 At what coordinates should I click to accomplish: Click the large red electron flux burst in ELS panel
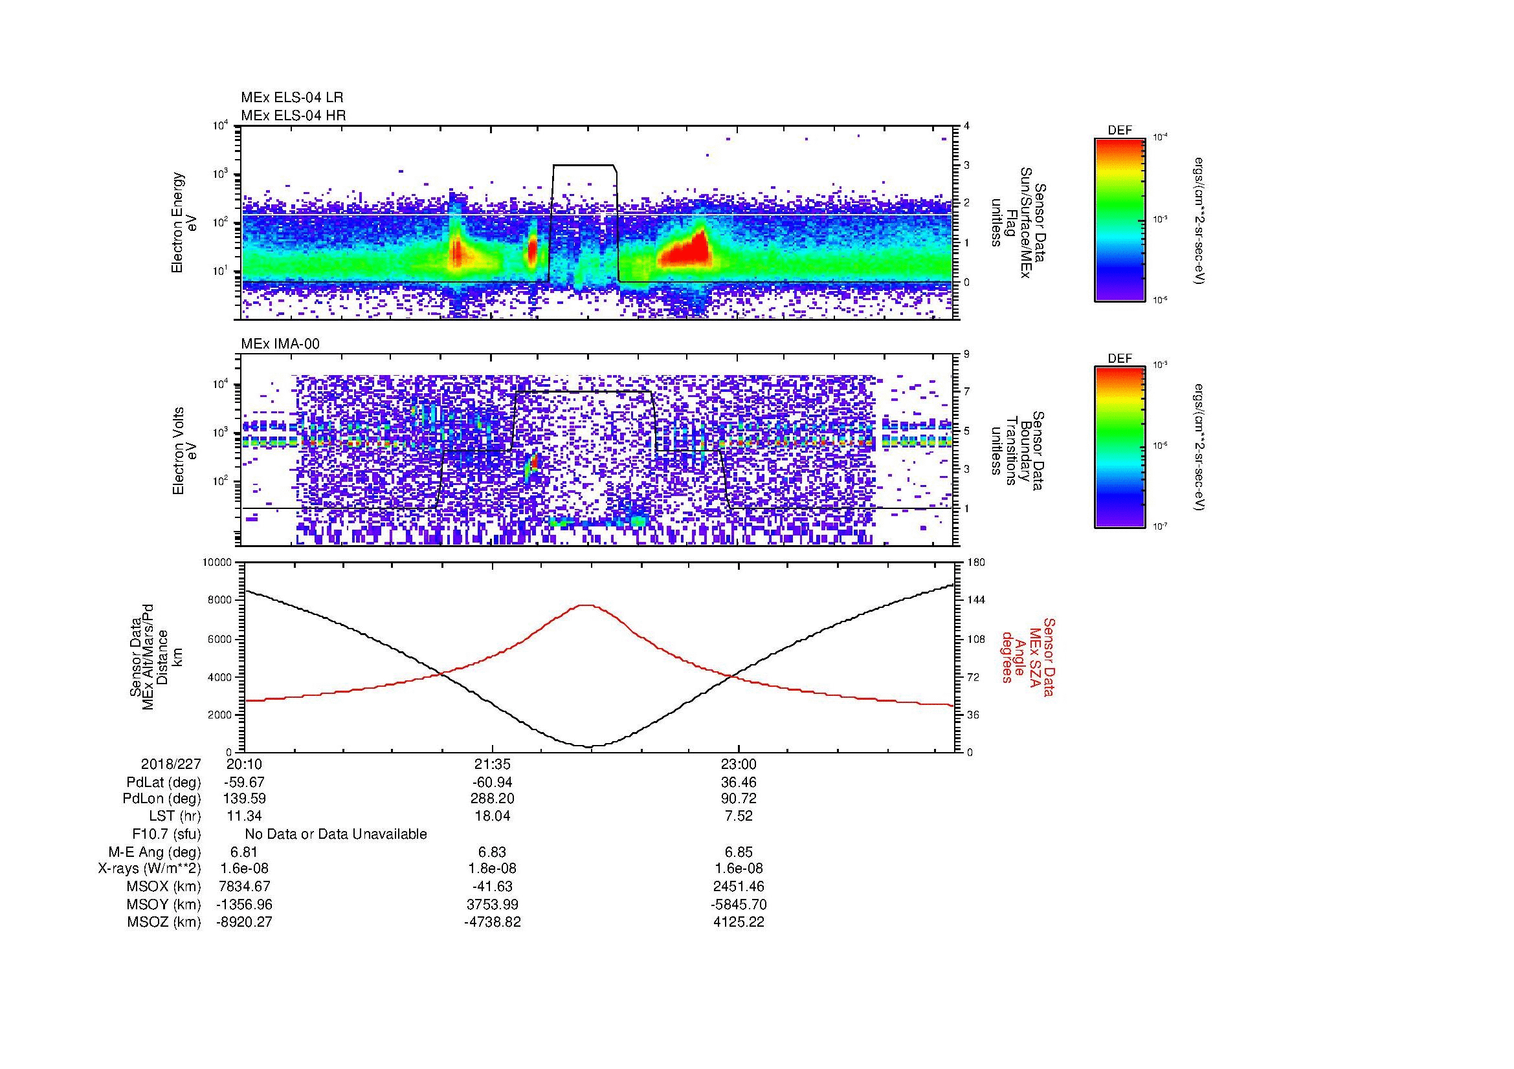click(685, 251)
